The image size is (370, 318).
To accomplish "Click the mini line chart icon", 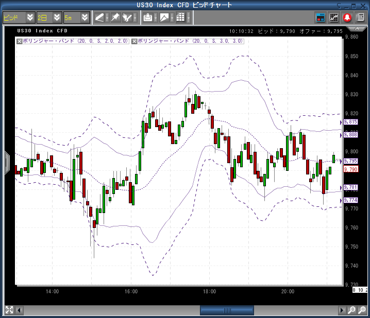I will (334, 17).
